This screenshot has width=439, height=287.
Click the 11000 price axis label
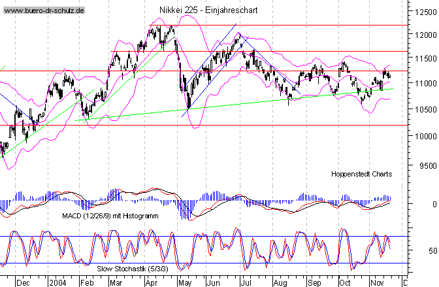[x=424, y=84]
